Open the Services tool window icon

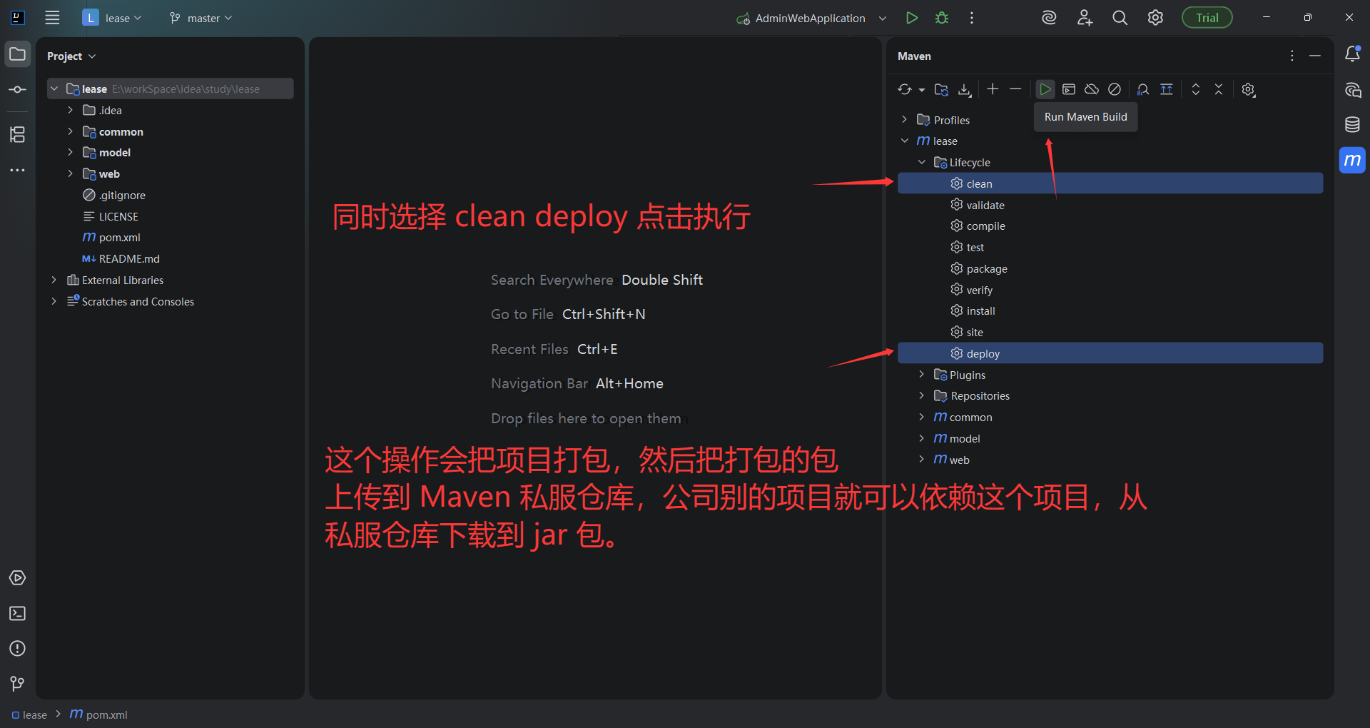18,577
